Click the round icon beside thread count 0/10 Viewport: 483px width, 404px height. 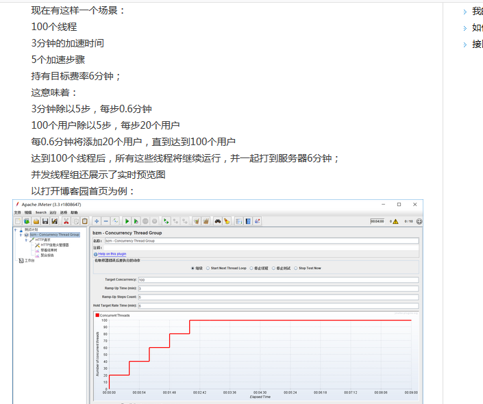419,221
